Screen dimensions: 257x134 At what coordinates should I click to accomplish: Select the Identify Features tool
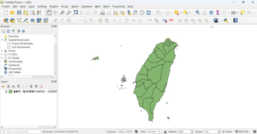point(198,12)
